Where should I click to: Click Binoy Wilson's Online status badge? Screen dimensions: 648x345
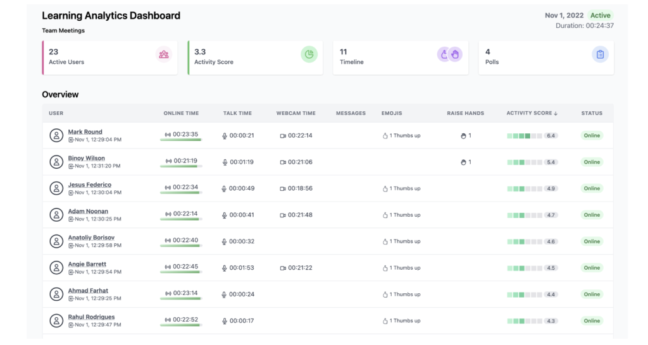(592, 162)
